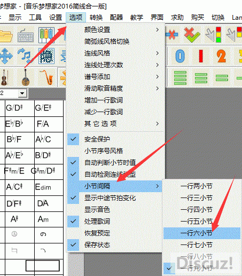The image size is (242, 276).
Task: Select 一行三小节 option
Action: (x=202, y=198)
